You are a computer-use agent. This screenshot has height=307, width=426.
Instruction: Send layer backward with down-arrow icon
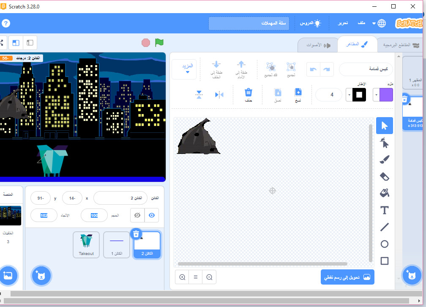click(216, 69)
